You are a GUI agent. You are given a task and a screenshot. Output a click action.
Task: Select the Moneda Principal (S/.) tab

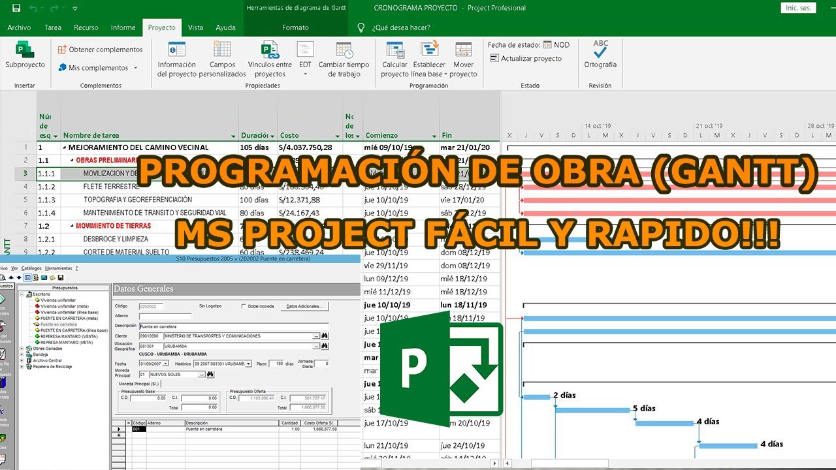pos(137,384)
